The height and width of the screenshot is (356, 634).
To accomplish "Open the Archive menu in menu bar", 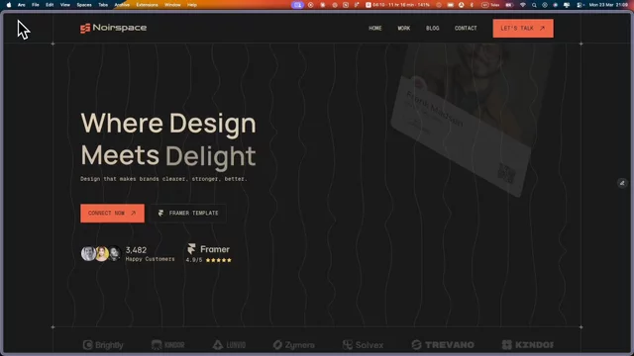I will point(122,5).
